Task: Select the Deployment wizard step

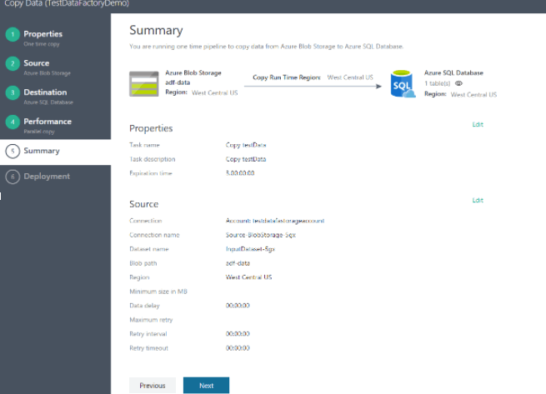Action: tap(55, 177)
